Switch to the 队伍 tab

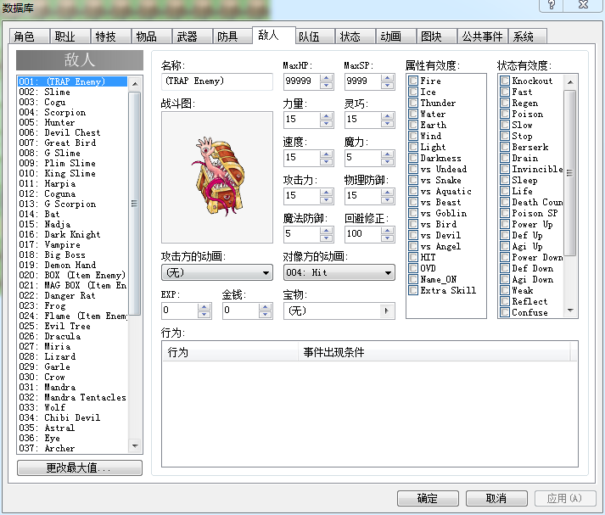315,36
